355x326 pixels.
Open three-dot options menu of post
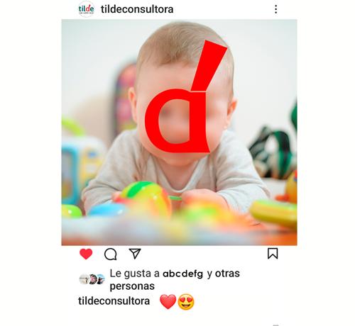click(x=275, y=9)
